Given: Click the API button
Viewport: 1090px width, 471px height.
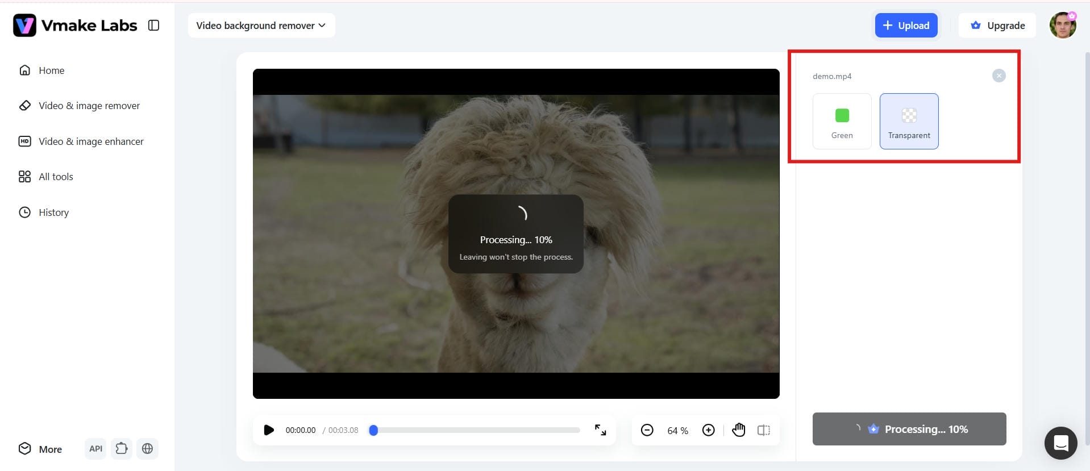Looking at the screenshot, I should (96, 449).
